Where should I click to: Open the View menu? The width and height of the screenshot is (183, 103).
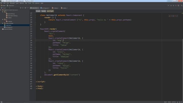[8, 3]
